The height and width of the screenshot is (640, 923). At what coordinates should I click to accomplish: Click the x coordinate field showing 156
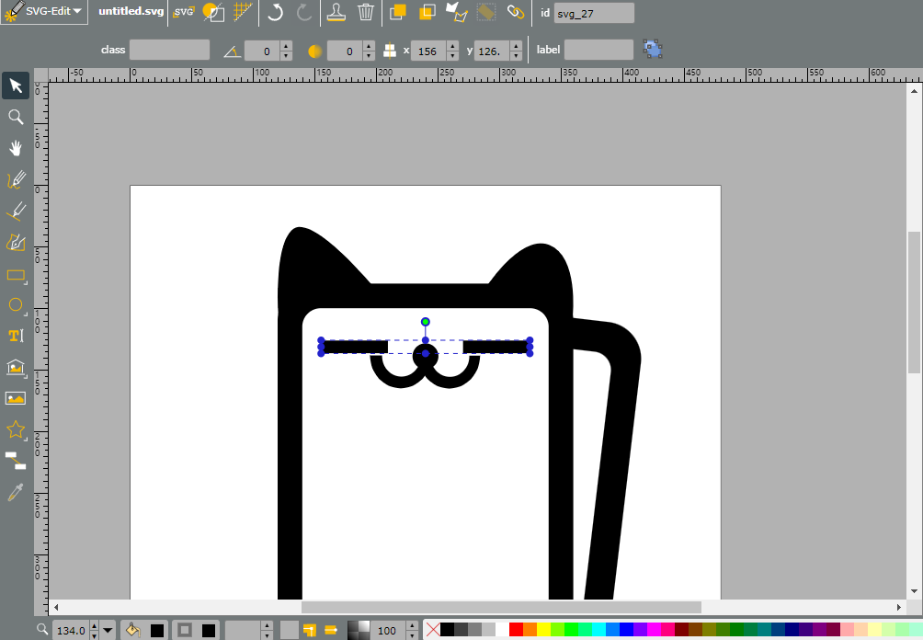point(428,51)
